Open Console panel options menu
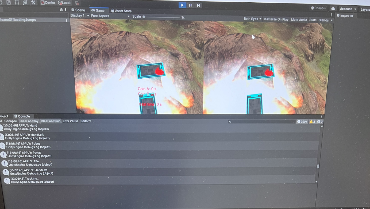Viewport: 370px width, 209px height. [321, 117]
